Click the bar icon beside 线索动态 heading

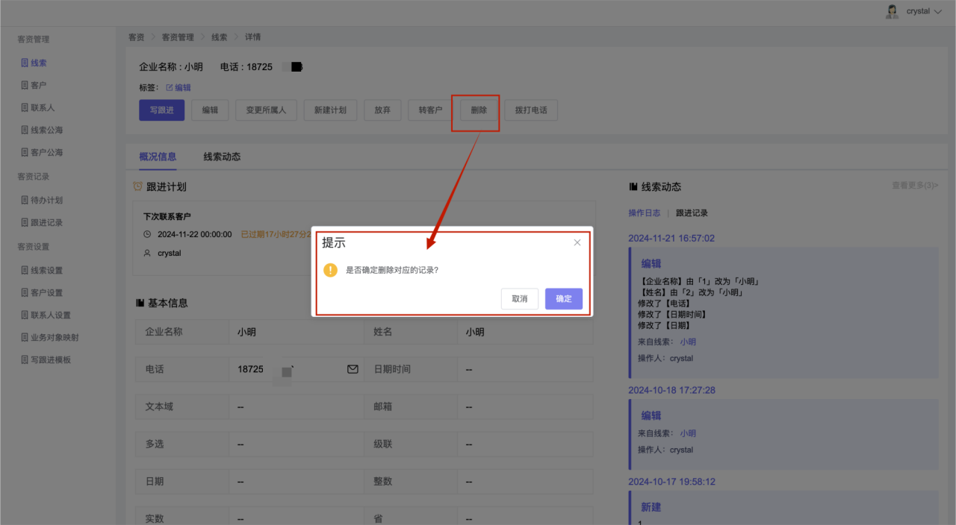point(633,187)
